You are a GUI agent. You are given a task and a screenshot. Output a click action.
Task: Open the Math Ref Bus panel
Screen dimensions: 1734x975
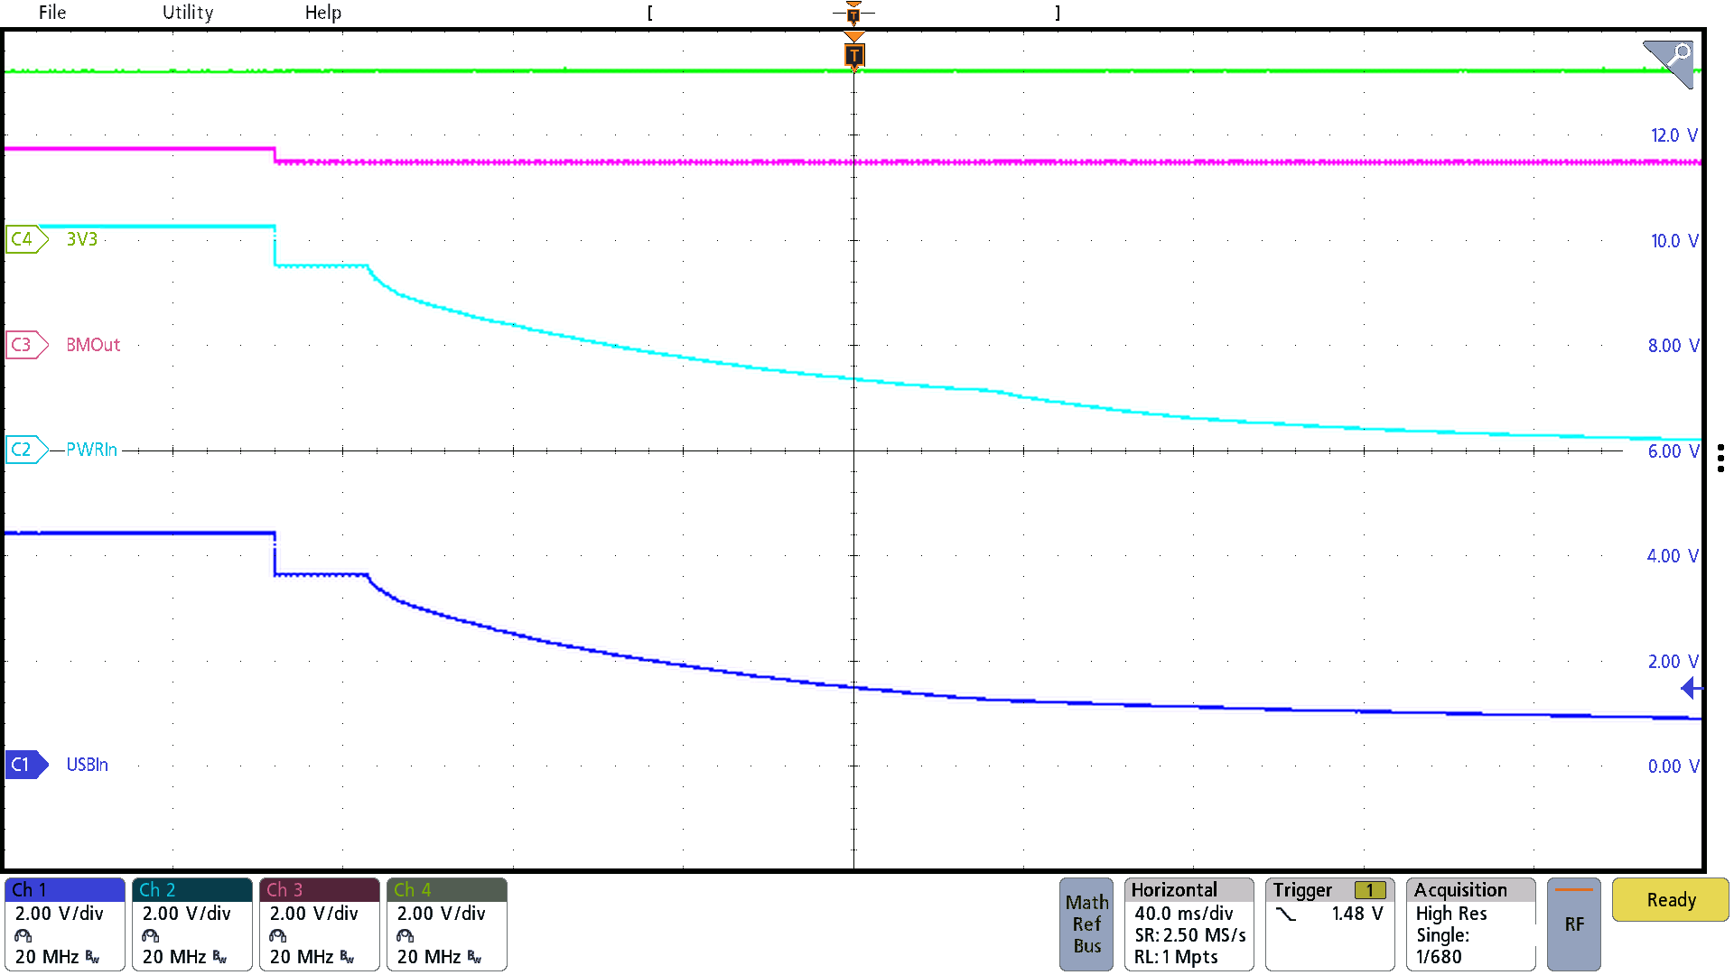1086,923
